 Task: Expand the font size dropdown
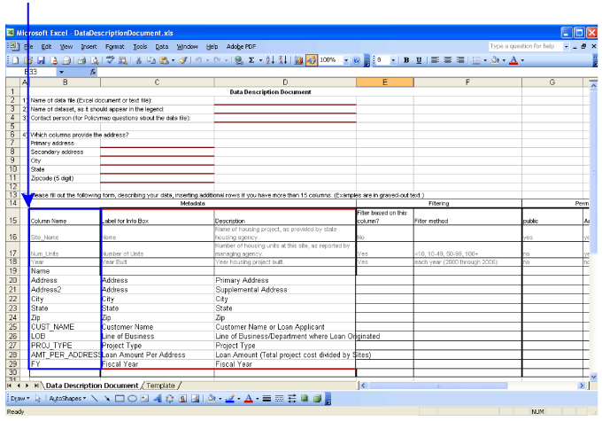pyautogui.click(x=393, y=60)
